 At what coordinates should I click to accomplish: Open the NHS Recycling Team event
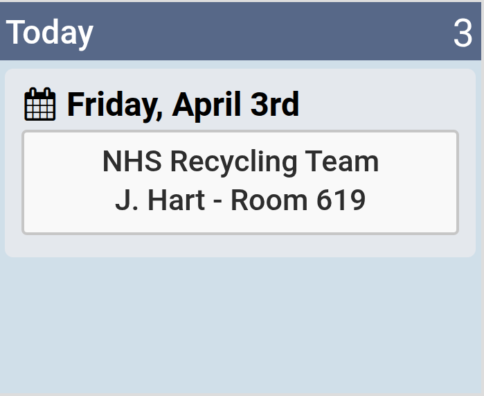(240, 162)
